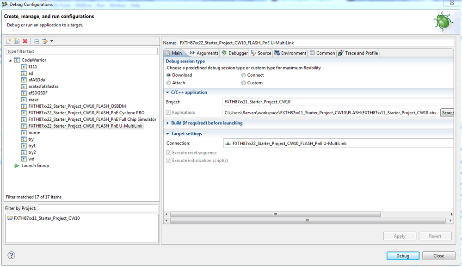Select the Launch Group item
Screen dimensions: 462x267
coord(35,166)
